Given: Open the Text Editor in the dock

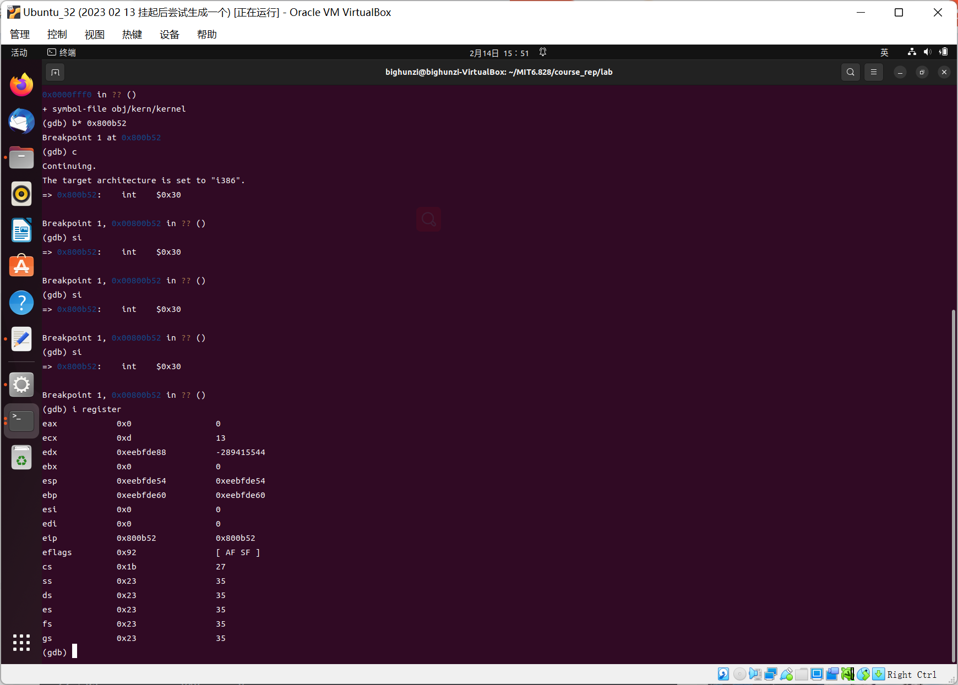Looking at the screenshot, I should tap(21, 339).
